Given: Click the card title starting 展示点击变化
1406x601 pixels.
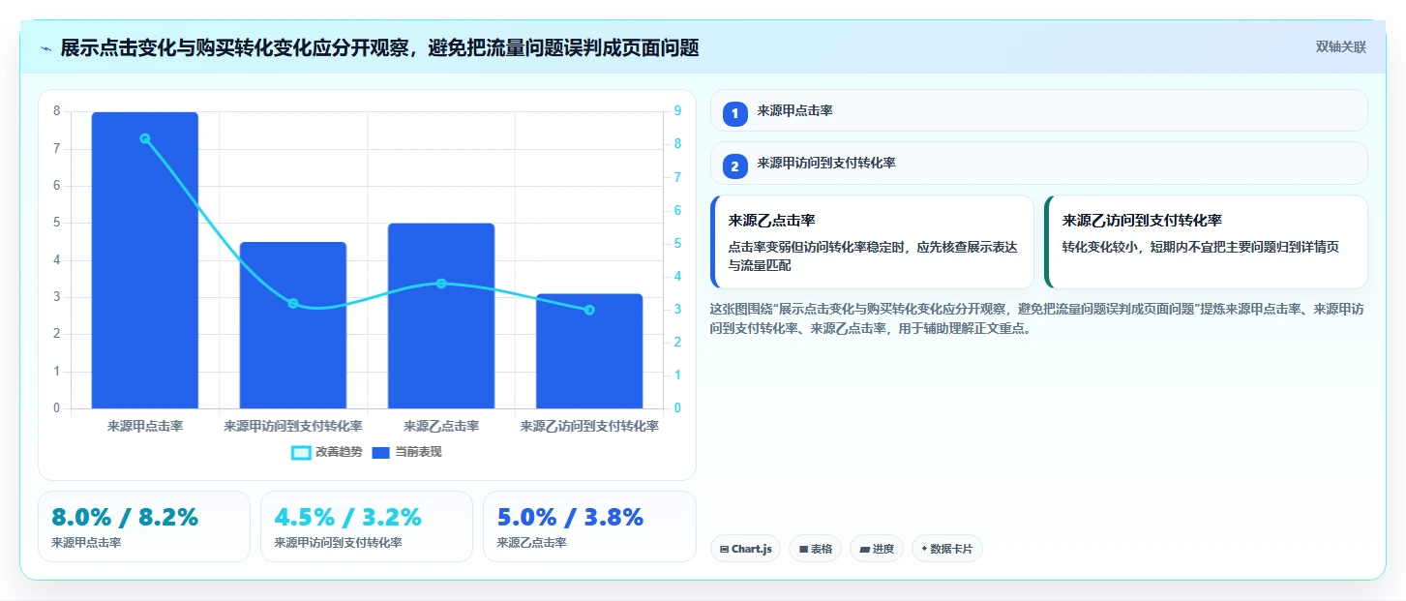Looking at the screenshot, I should coord(379,48).
